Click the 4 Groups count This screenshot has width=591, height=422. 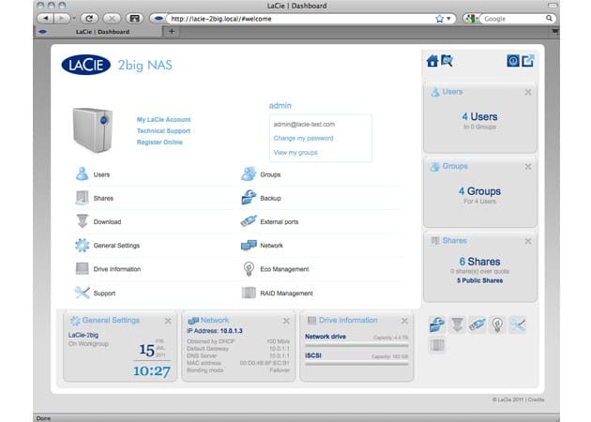(x=479, y=191)
